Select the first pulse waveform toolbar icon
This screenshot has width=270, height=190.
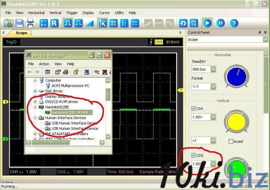coord(68,23)
